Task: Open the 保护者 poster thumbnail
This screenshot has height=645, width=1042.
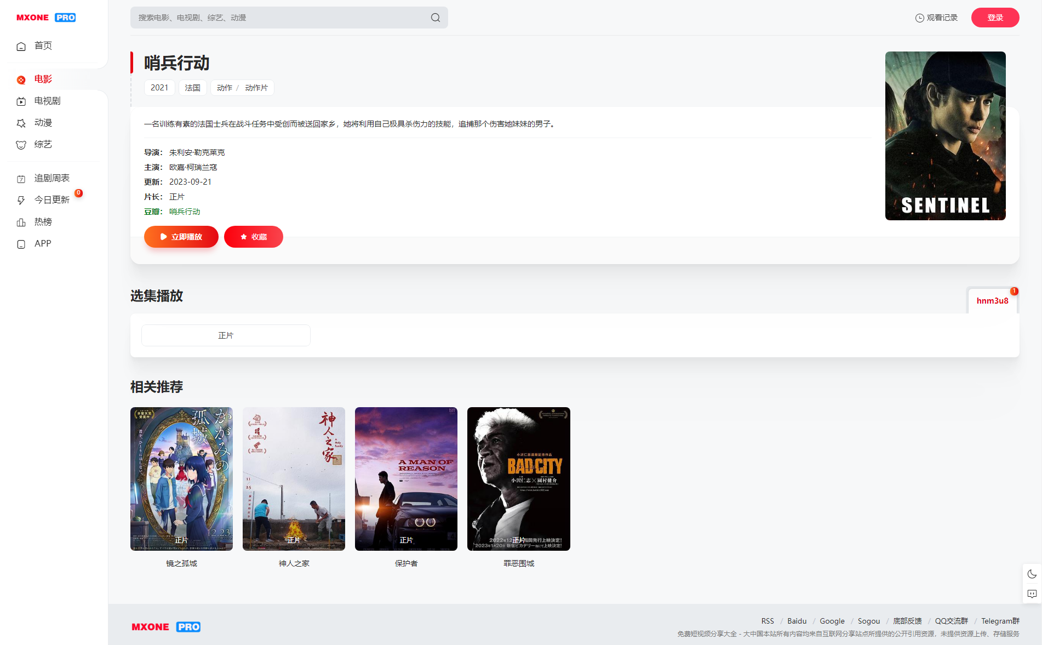Action: [406, 479]
